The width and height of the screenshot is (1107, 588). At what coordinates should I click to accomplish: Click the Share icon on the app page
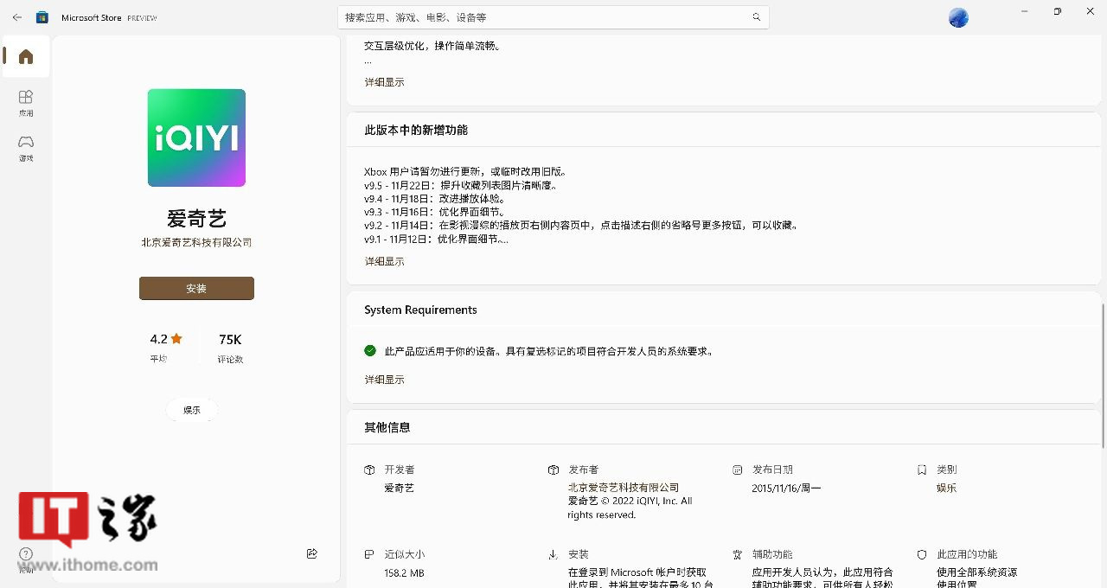click(311, 553)
